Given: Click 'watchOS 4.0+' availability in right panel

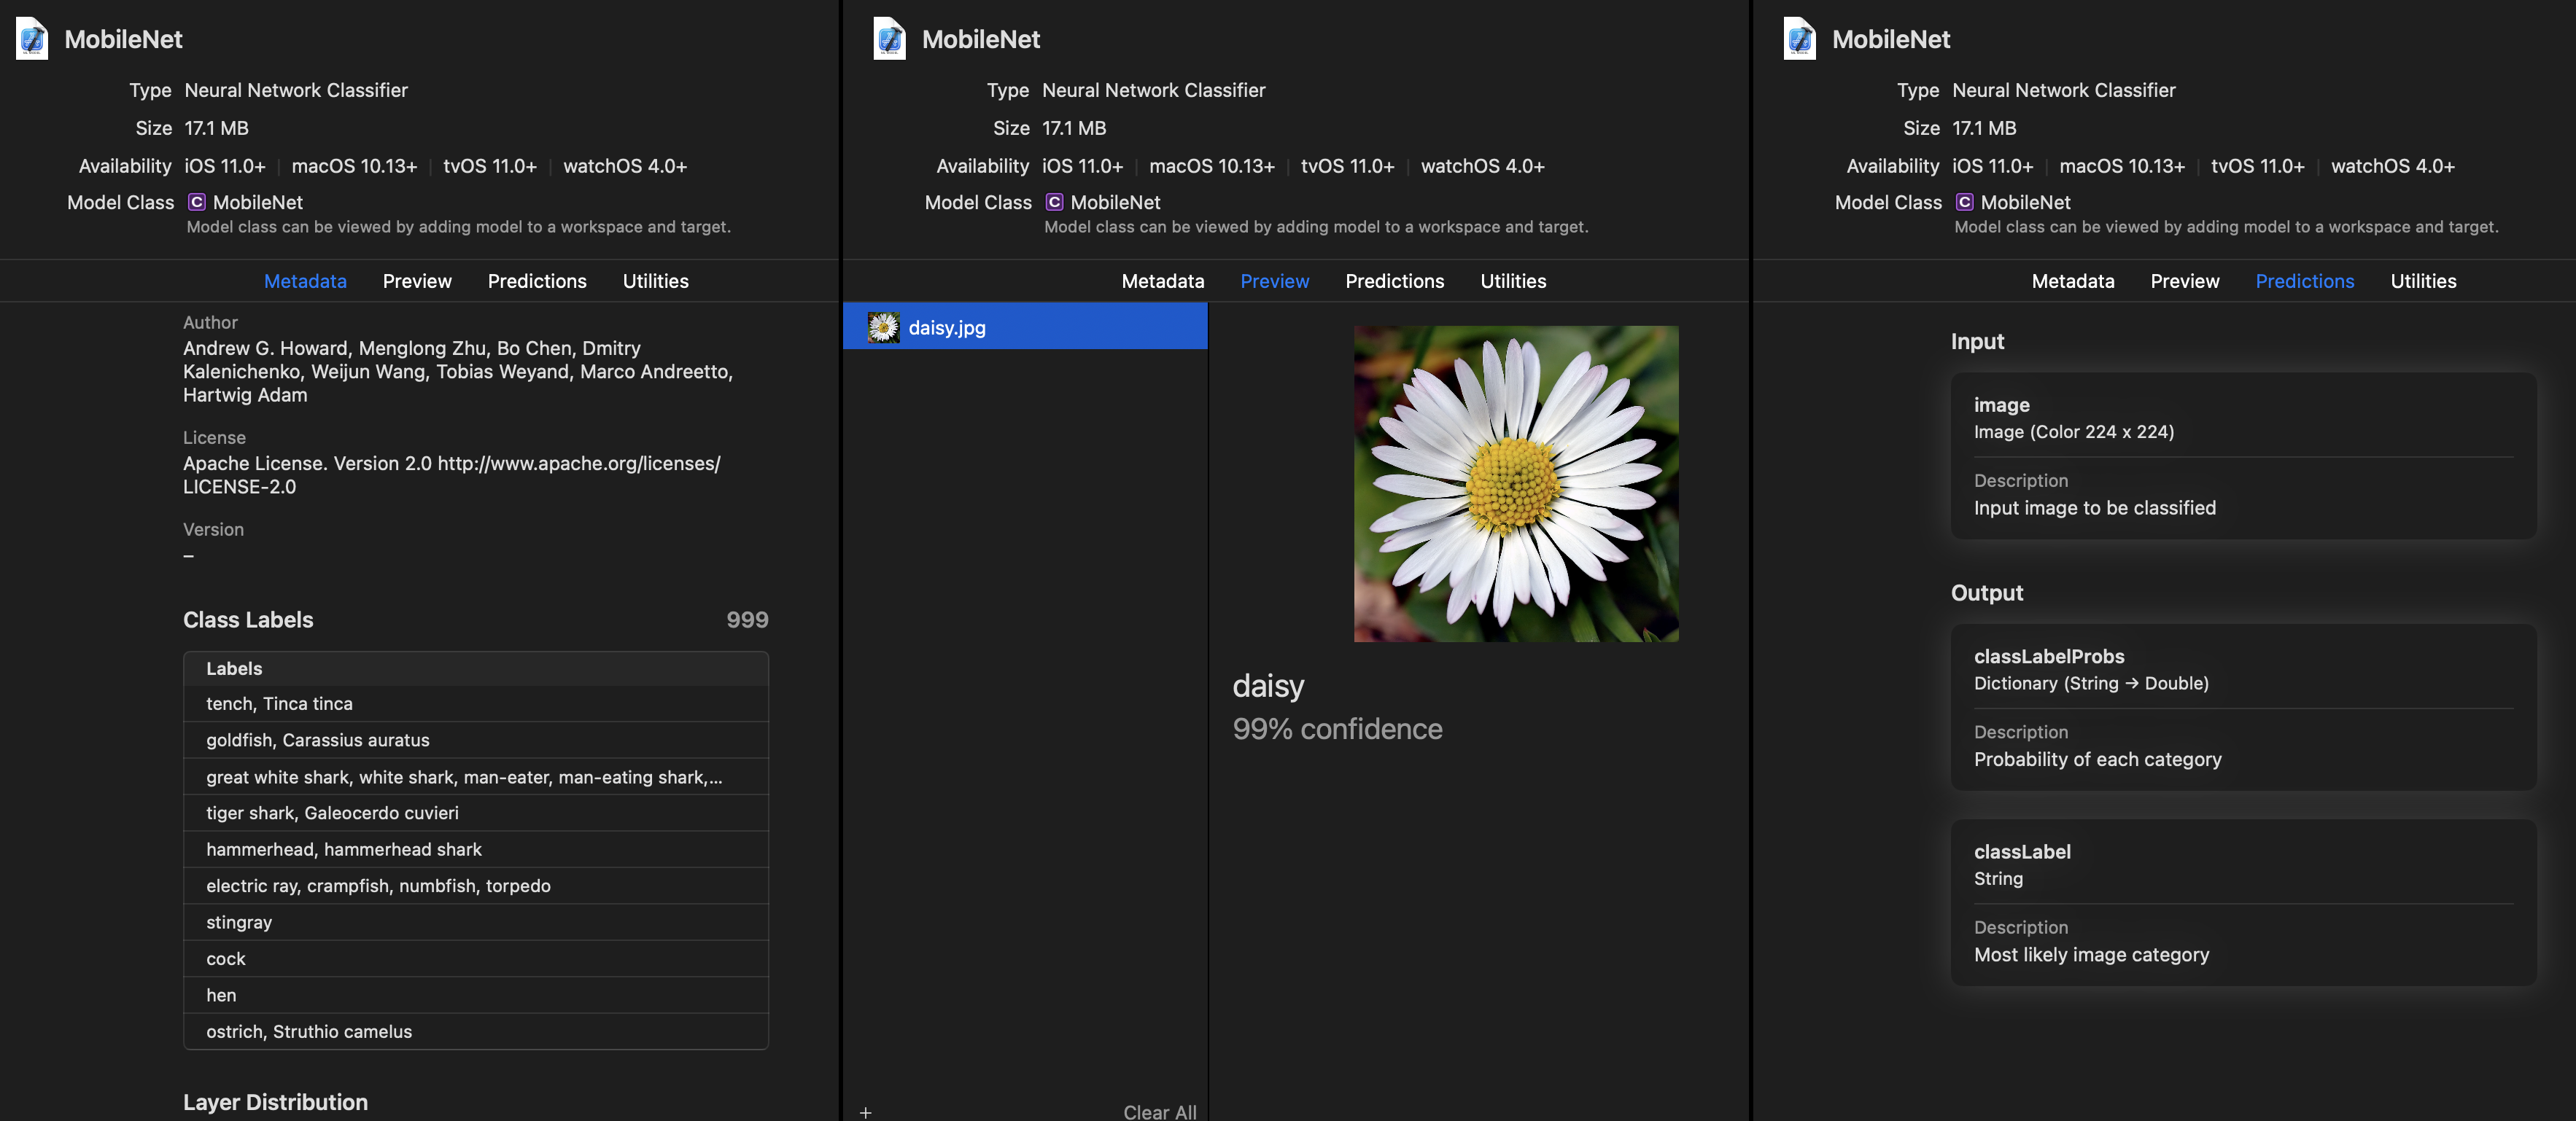Looking at the screenshot, I should (x=2392, y=166).
